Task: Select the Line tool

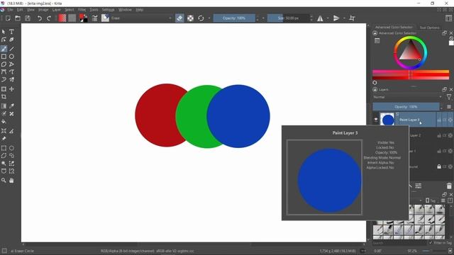Action: [11, 49]
